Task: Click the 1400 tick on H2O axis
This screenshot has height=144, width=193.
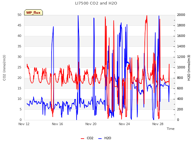Action: [181, 46]
